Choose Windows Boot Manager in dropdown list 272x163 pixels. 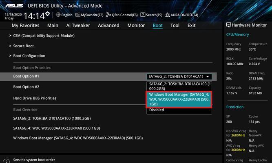[179, 99]
